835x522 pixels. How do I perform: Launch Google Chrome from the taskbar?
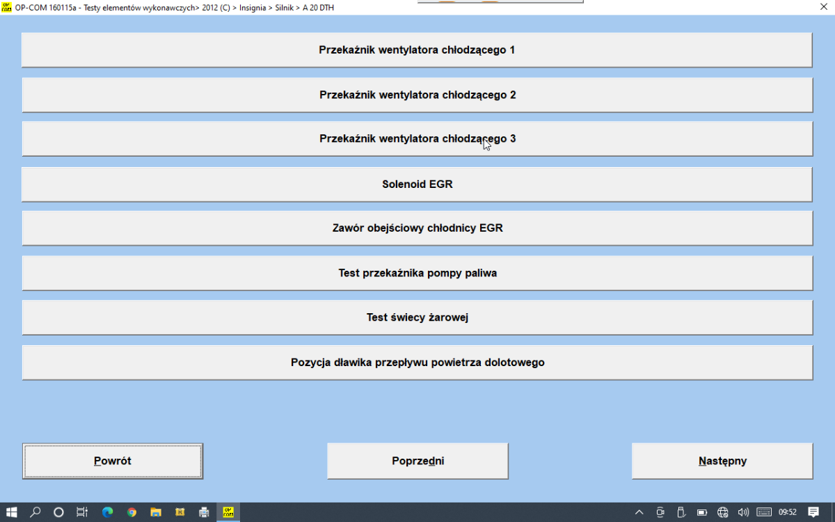point(132,512)
